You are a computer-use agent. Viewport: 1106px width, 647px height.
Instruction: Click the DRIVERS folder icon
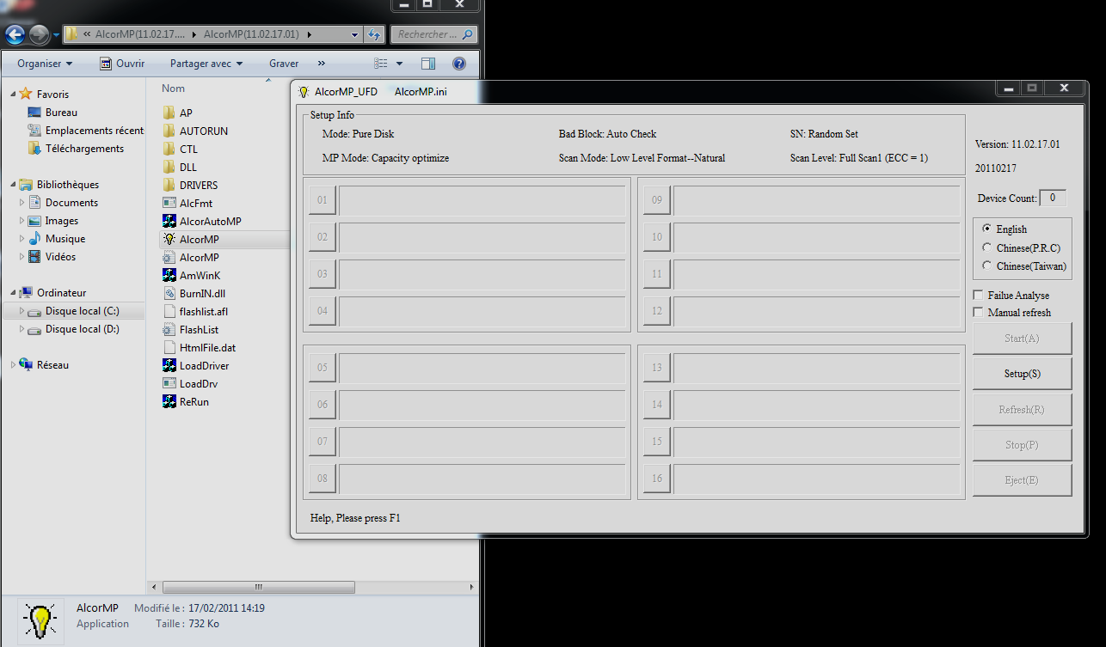pos(169,186)
